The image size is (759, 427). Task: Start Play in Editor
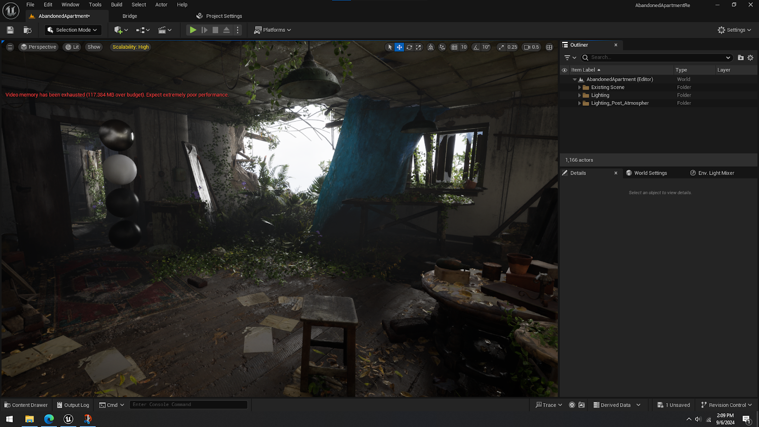tap(193, 30)
